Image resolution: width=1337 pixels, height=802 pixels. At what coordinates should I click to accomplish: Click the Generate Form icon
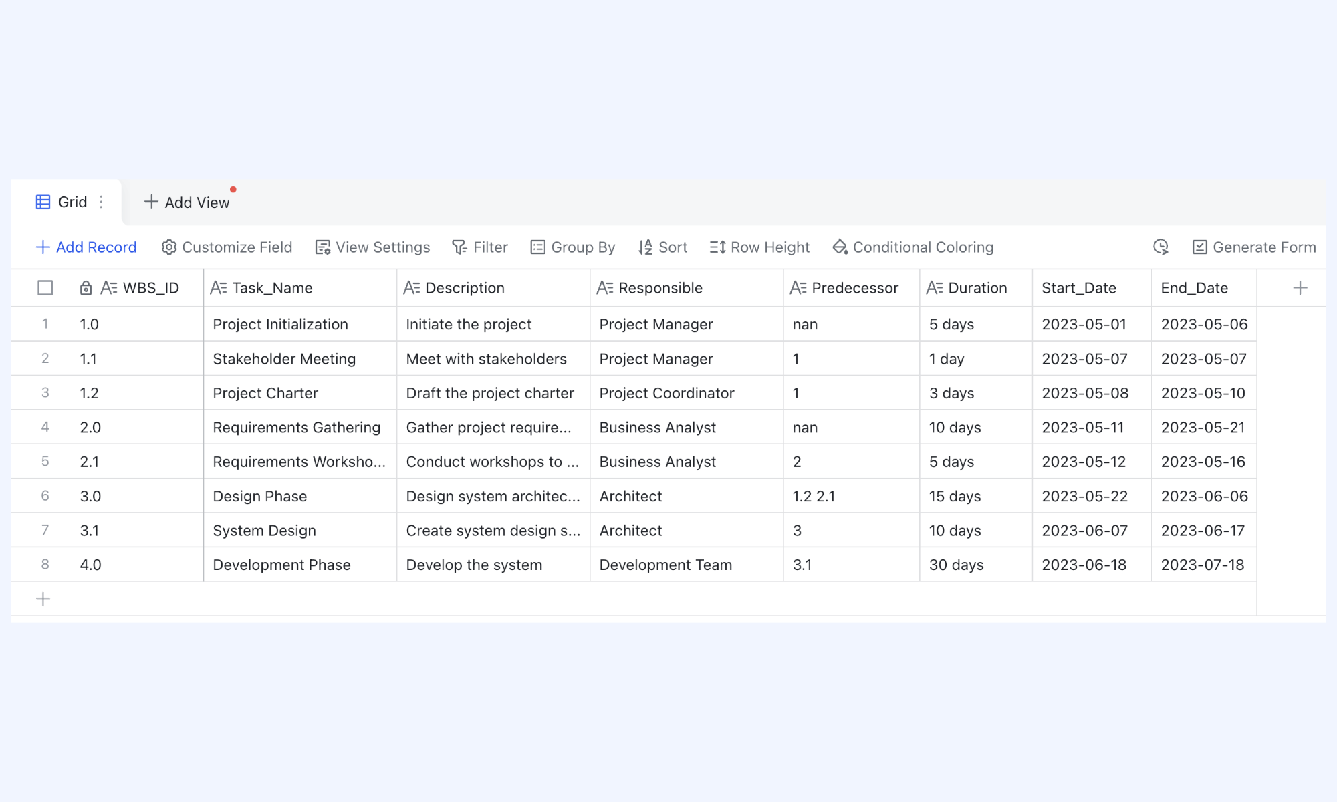tap(1200, 247)
